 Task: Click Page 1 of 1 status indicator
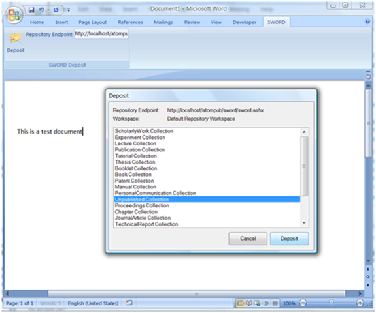click(20, 303)
